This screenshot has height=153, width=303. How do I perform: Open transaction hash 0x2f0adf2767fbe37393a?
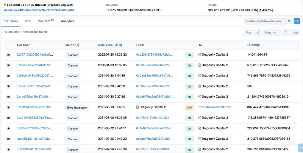tap(35, 128)
